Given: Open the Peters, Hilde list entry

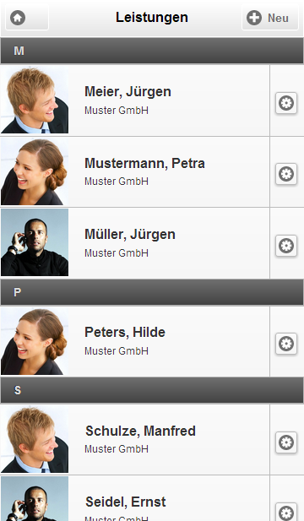Looking at the screenshot, I should 135,341.
